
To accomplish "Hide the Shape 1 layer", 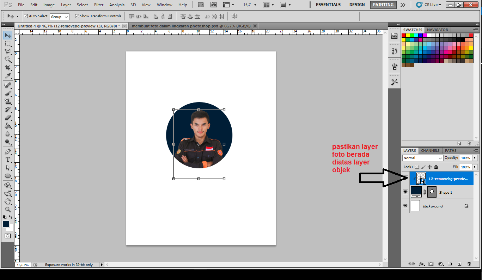I will coord(405,192).
